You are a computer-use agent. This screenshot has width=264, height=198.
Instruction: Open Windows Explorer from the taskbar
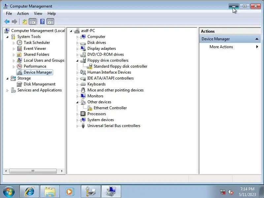coord(50,192)
